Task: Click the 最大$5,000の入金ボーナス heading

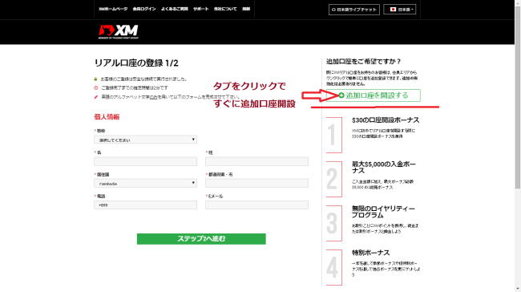Action: 384,168
